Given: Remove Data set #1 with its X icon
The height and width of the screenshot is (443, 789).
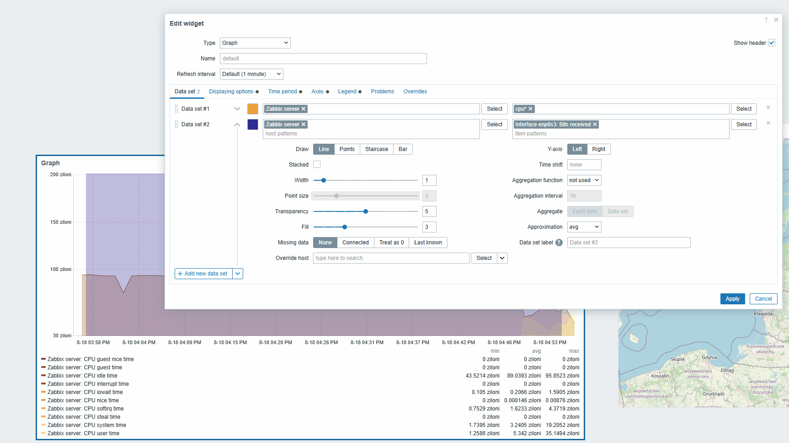Looking at the screenshot, I should pos(768,108).
